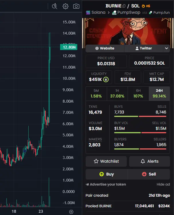This screenshot has width=174, height=215.
Task: Click the PRICE USD $0.01318 box
Action: click(x=106, y=61)
